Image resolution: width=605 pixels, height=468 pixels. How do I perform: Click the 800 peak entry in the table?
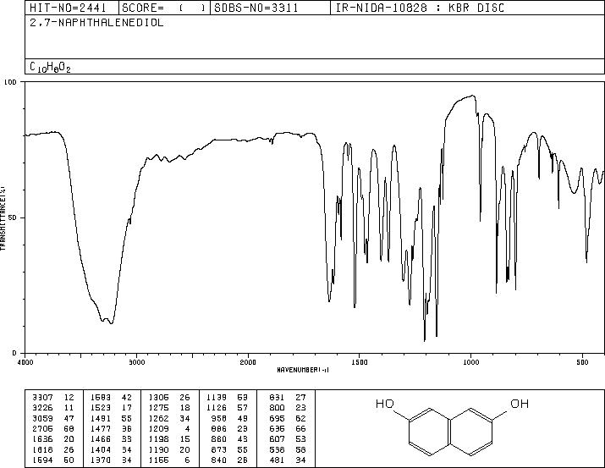(288, 407)
